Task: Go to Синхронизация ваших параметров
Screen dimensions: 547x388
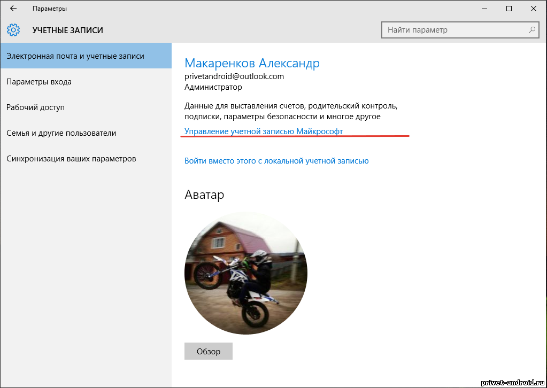Action: (x=71, y=159)
